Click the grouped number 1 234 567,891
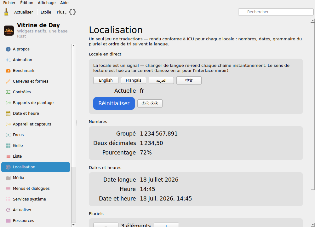315x227 pixels. pos(159,134)
